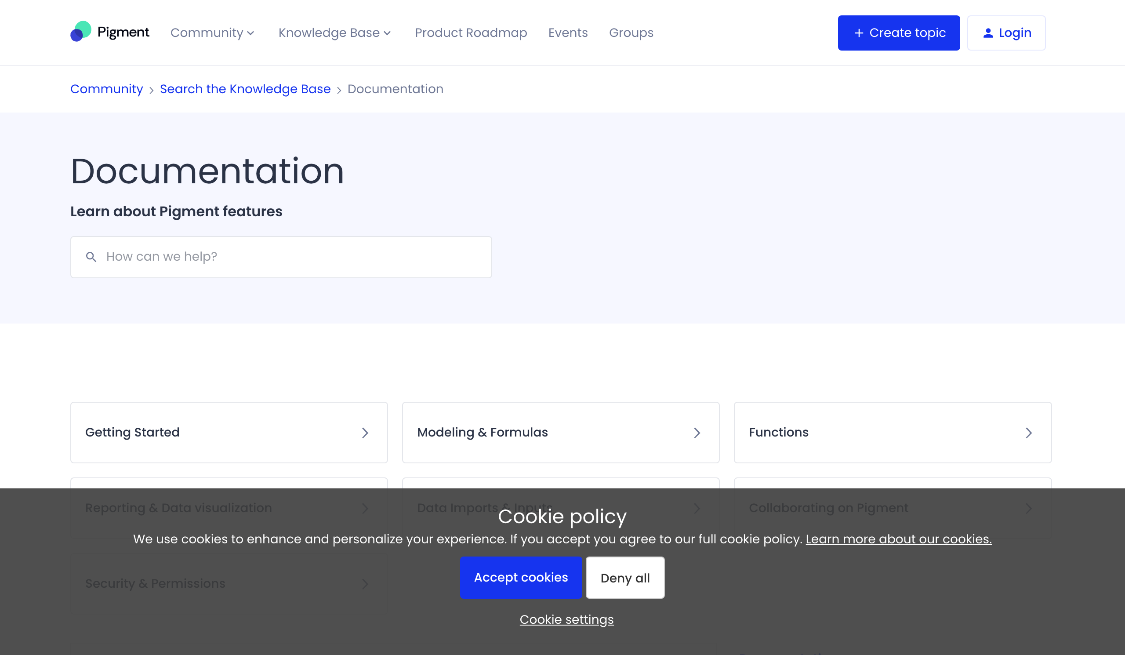Screen dimensions: 1125x655
Task: Click the Documentation breadcrumb text
Action: click(x=395, y=89)
